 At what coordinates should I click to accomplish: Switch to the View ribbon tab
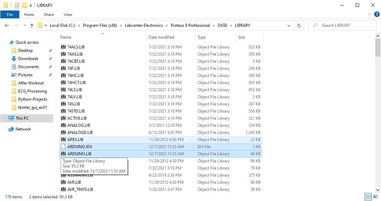68,15
